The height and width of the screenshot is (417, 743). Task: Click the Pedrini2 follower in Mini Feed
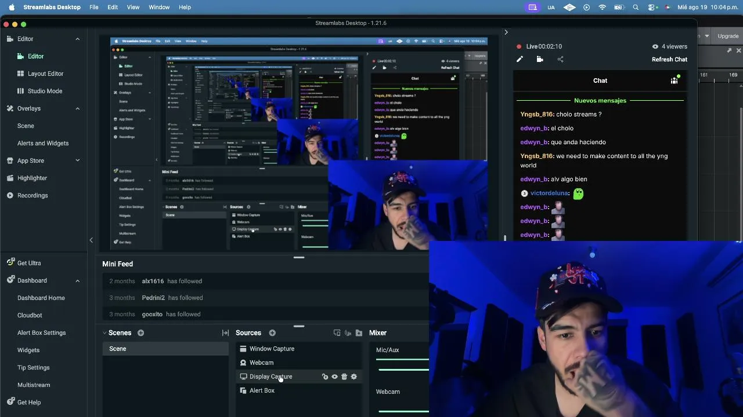(153, 298)
